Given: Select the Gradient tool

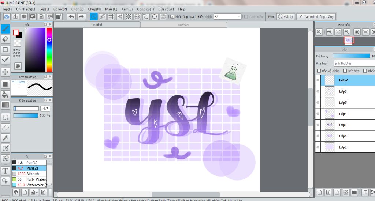Looking at the screenshot, I should tap(5, 105).
